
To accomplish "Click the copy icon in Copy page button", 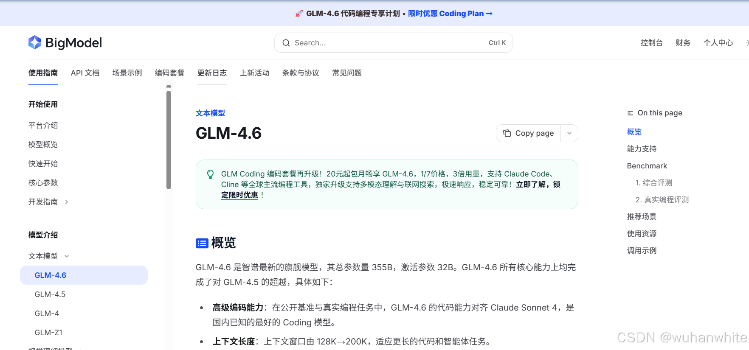I will pos(507,133).
